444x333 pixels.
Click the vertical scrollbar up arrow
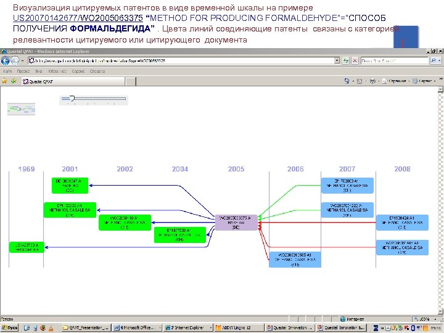pyautogui.click(x=440, y=90)
